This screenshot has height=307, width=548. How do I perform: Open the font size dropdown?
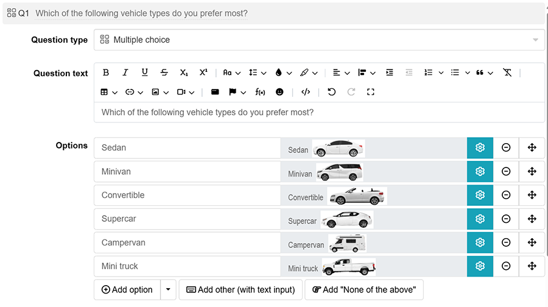click(x=232, y=72)
